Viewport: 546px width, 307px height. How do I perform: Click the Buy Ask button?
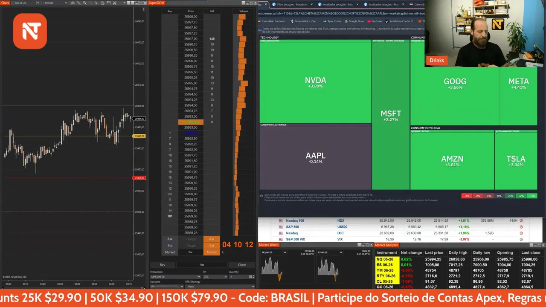(x=170, y=239)
